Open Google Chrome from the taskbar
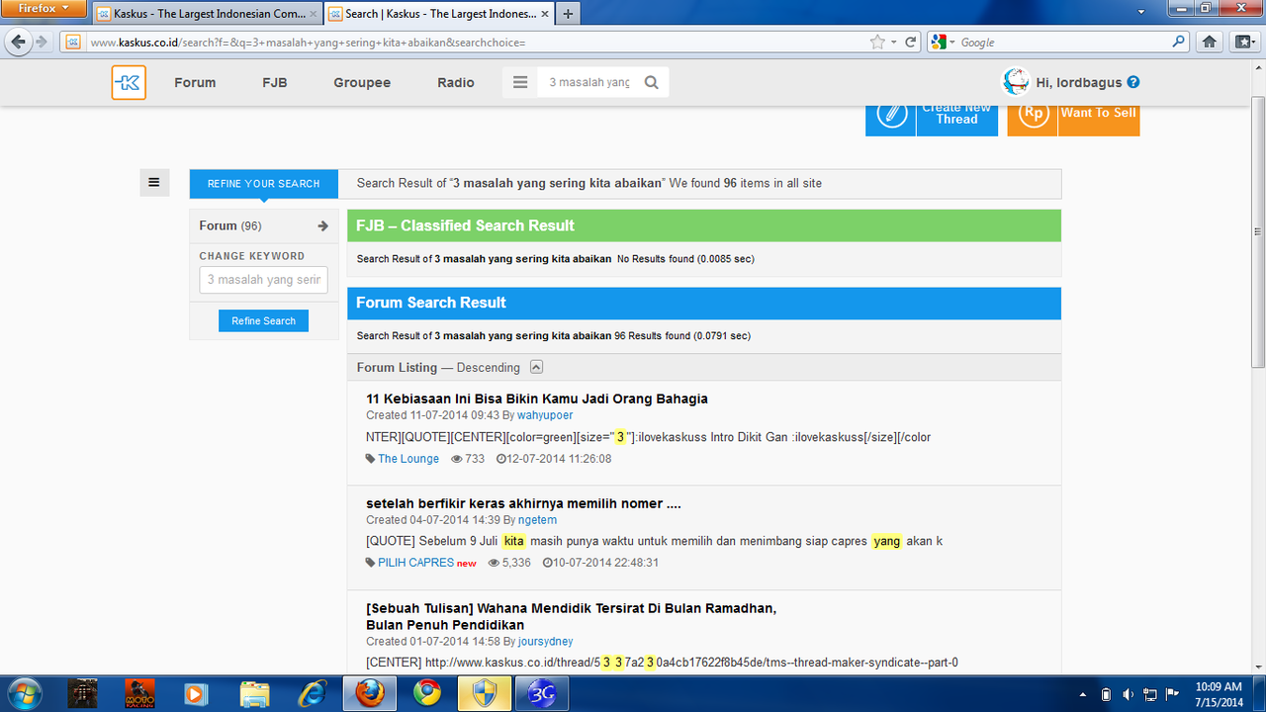The height and width of the screenshot is (712, 1266). (x=427, y=693)
